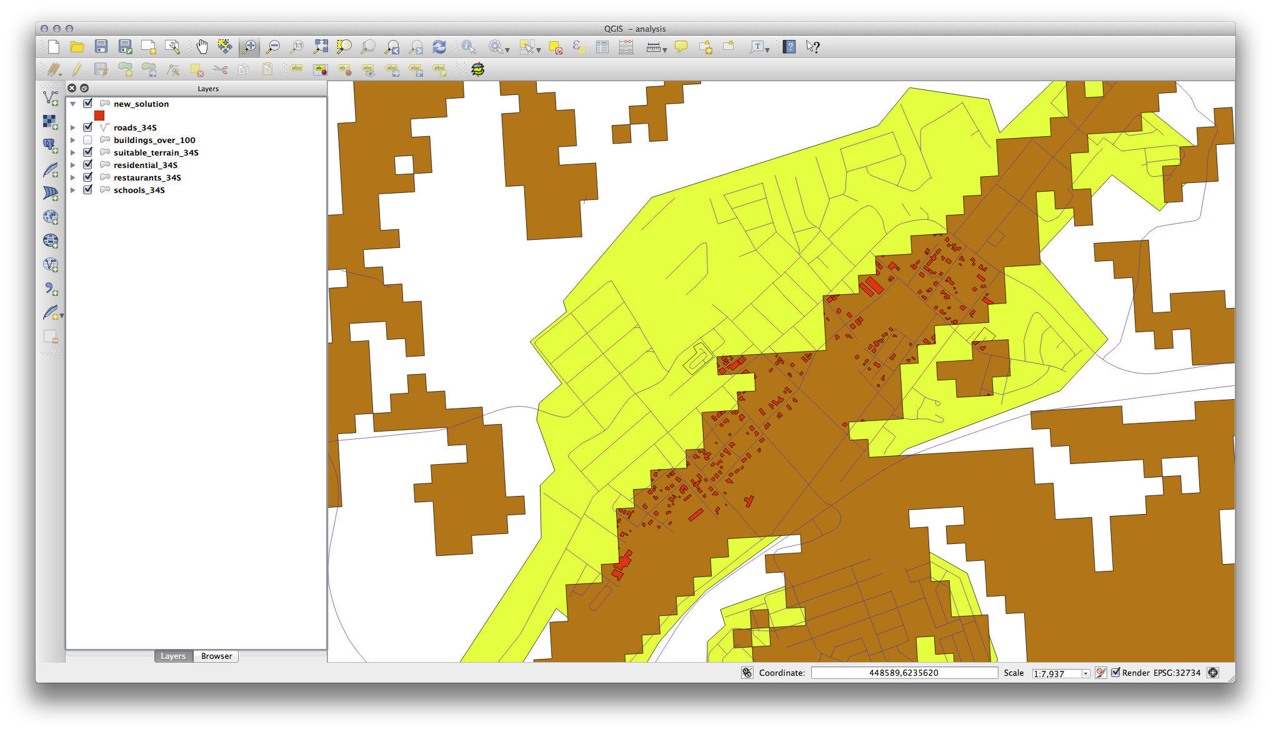Click the Coordinate input field
Screen dimensions: 1271x732
point(904,673)
